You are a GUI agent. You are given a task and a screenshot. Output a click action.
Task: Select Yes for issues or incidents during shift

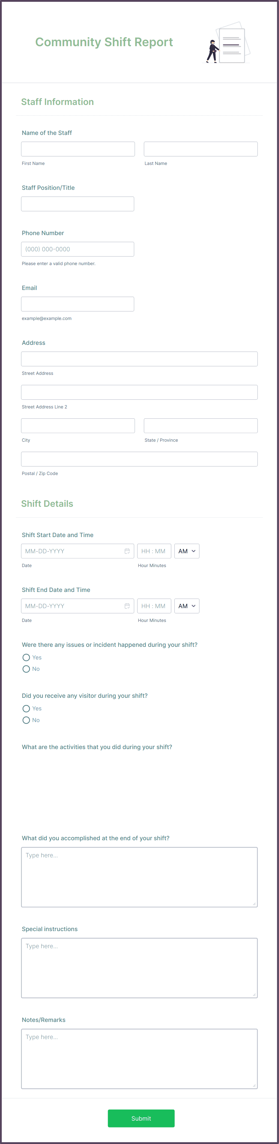point(26,657)
